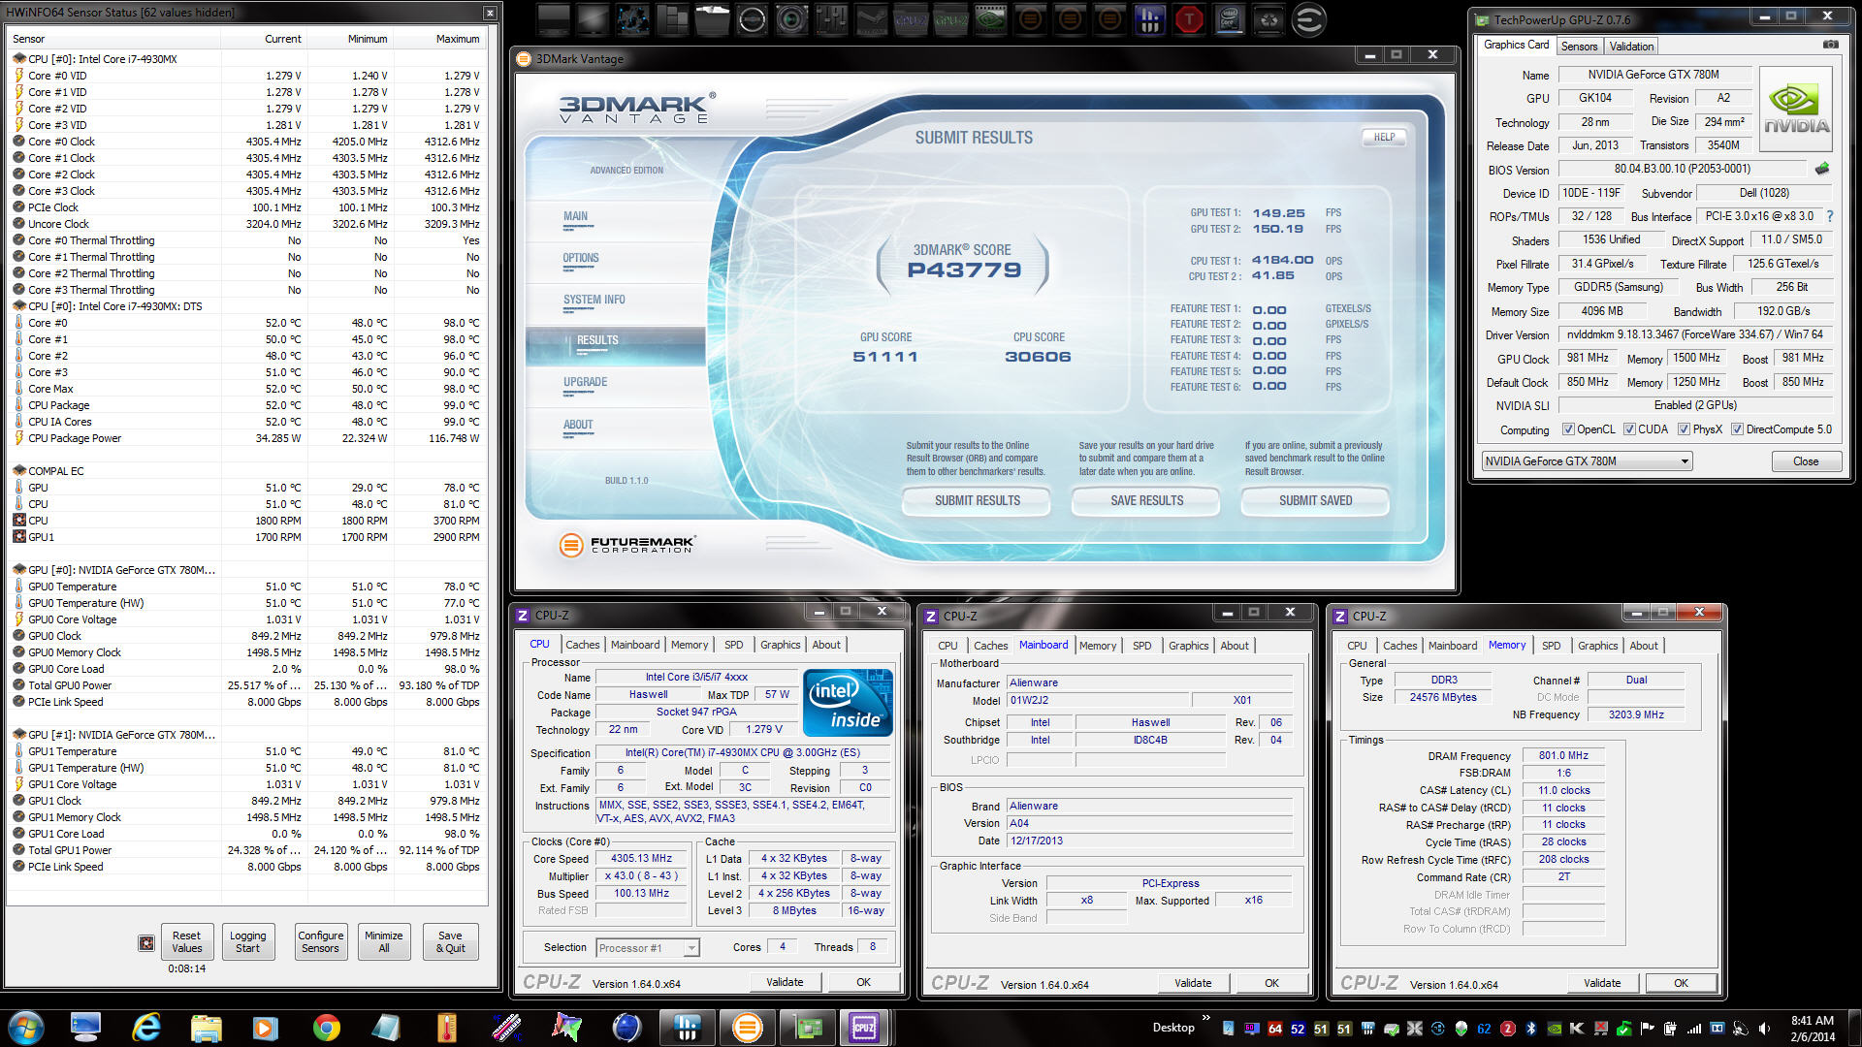Launch the blue HWiNFO dock icon
Screen dimensions: 1862x1047
point(1149,19)
